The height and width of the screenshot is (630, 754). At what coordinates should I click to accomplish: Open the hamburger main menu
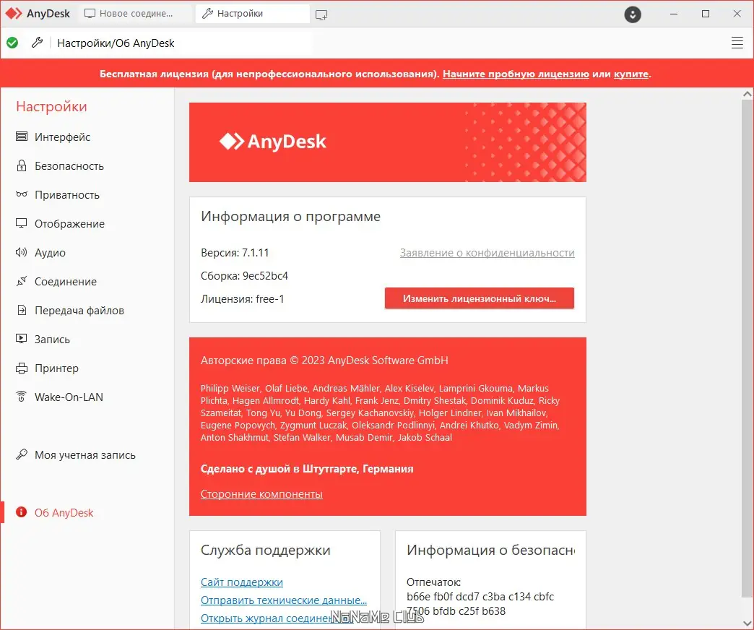coord(737,43)
